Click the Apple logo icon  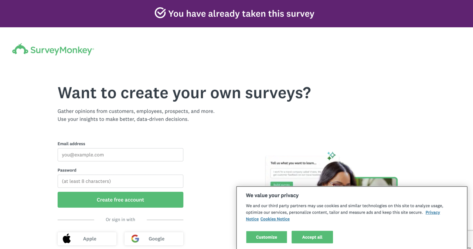pyautogui.click(x=67, y=239)
